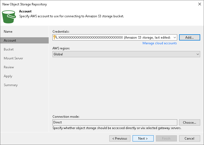This screenshot has height=145, width=204.
Task: Select the Bucket step in sidebar
Action: (x=9, y=49)
